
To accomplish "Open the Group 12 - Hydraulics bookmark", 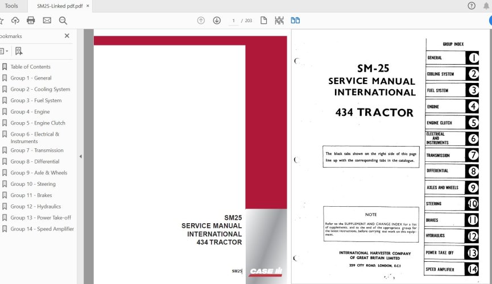I will point(35,207).
